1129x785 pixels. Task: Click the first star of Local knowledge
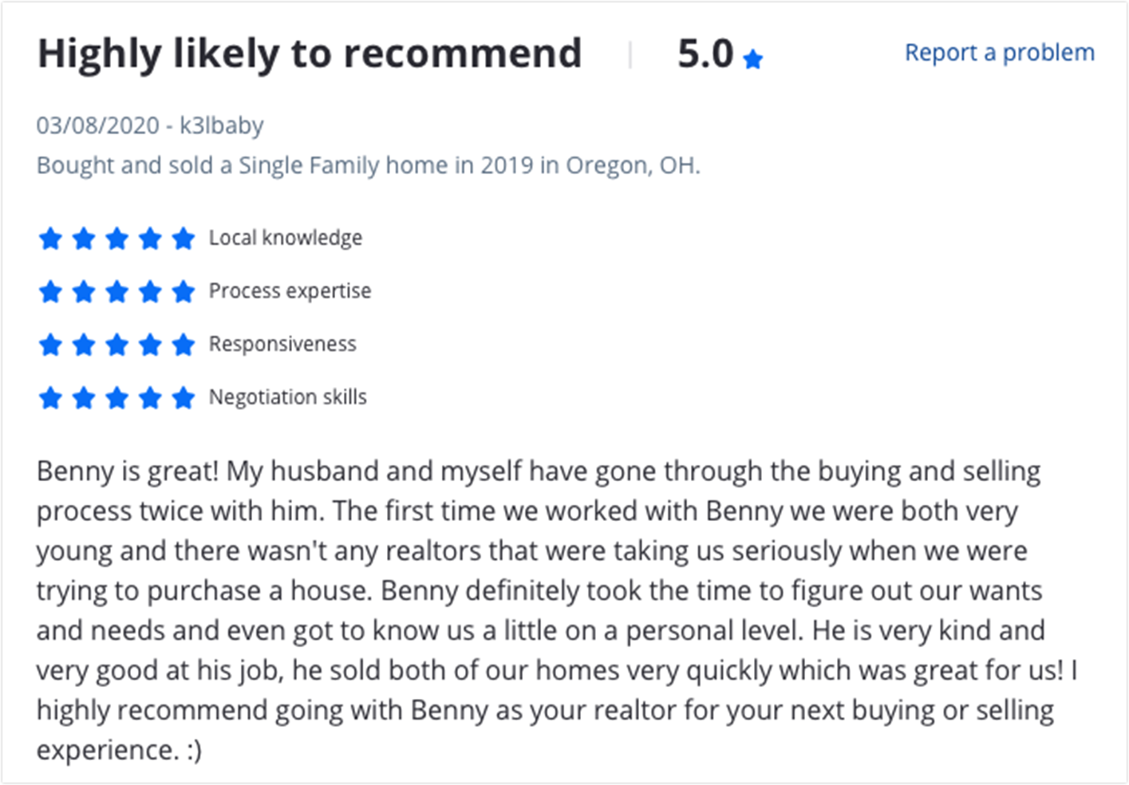point(50,238)
